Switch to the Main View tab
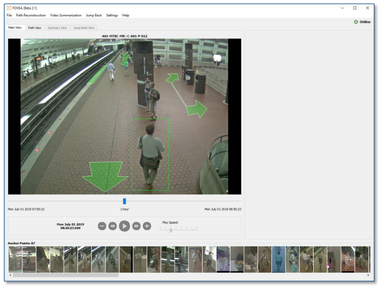 click(15, 27)
